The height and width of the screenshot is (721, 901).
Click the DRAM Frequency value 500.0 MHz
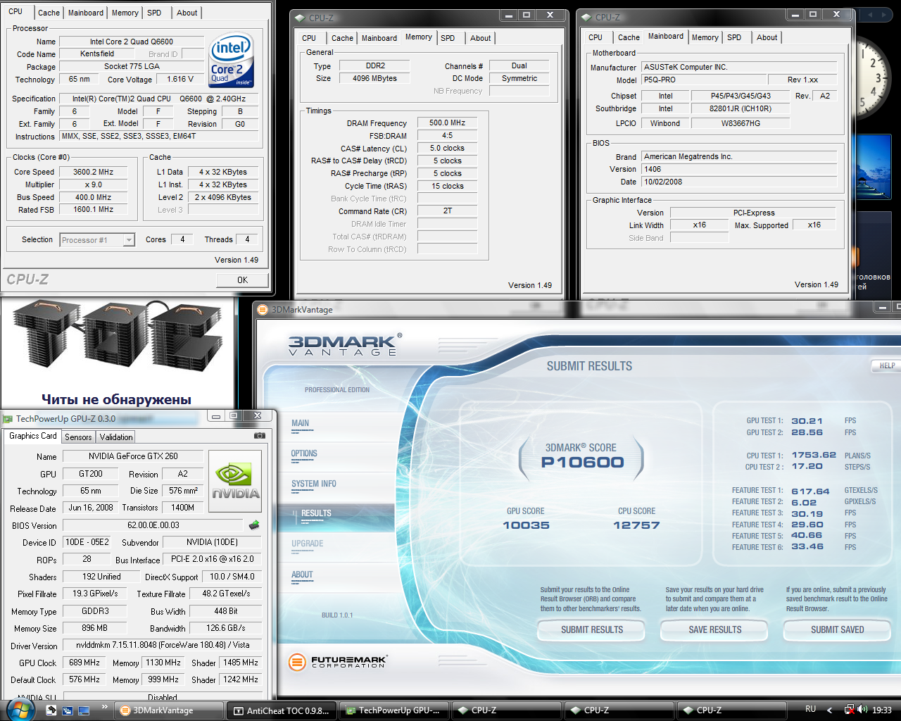448,123
